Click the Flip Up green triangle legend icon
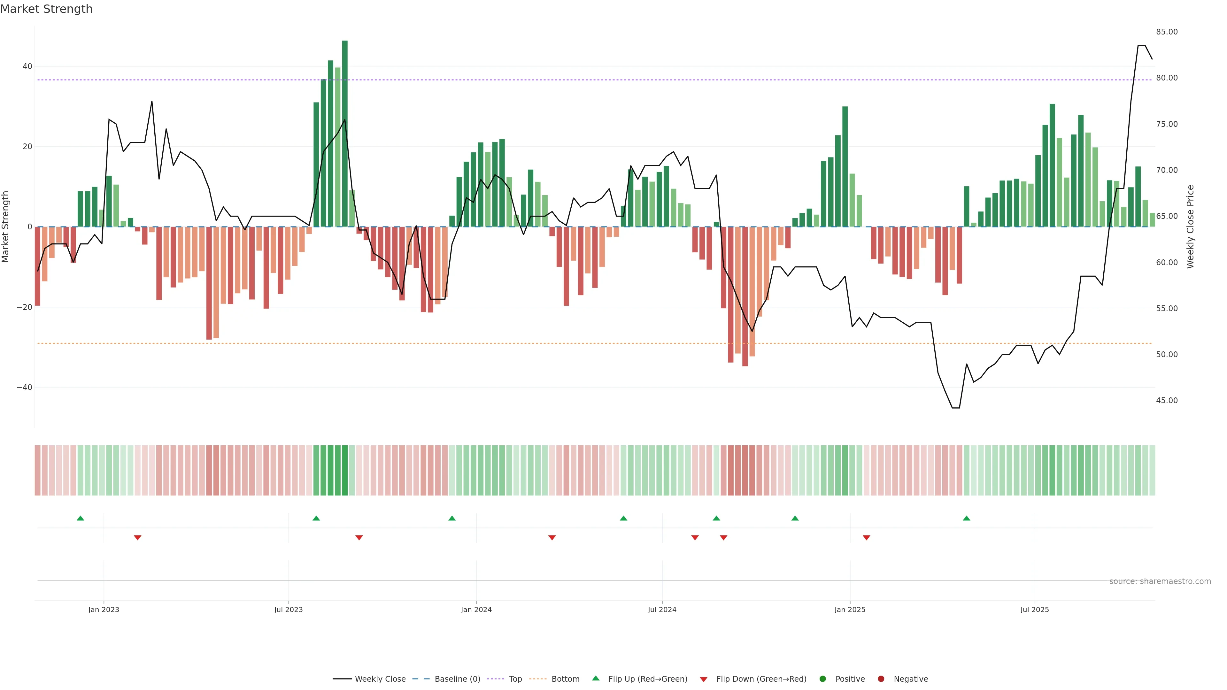This screenshot has width=1227, height=690. coord(595,678)
